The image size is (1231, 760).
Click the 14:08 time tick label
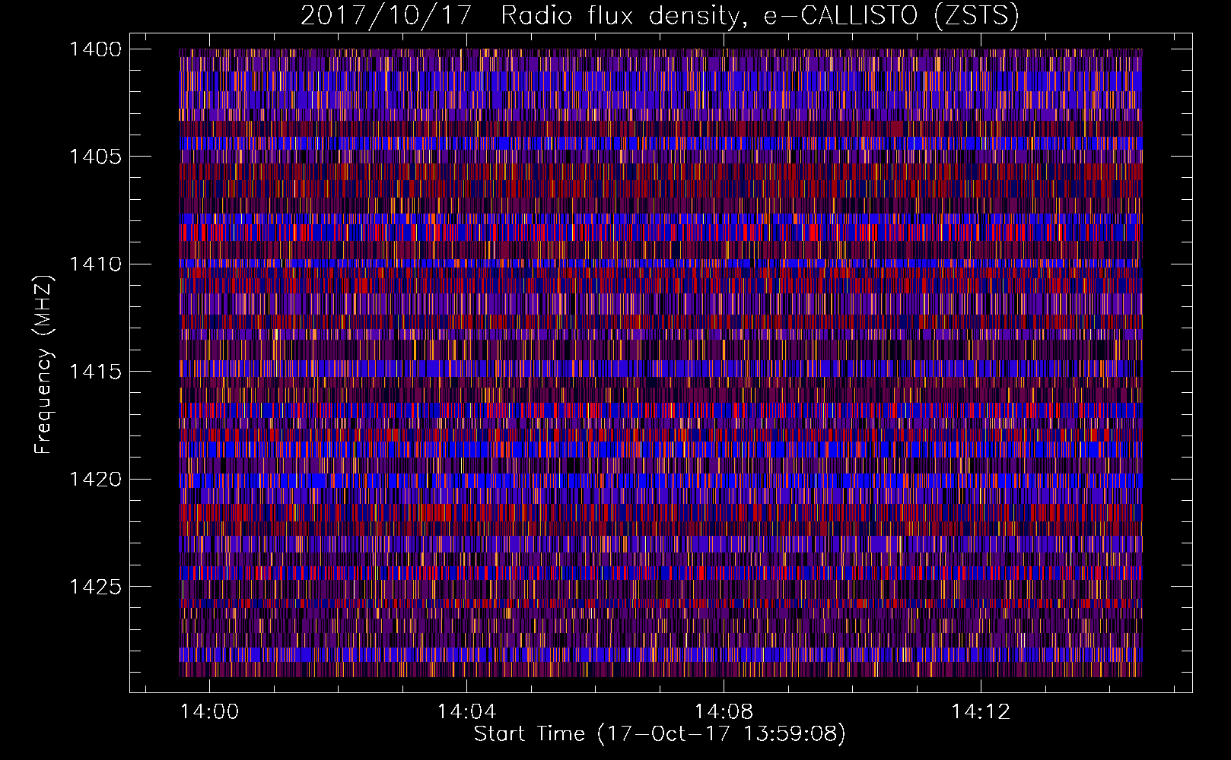point(724,711)
